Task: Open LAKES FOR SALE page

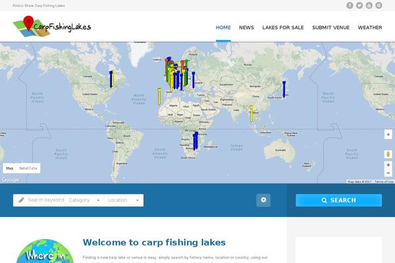Action: pos(283,28)
